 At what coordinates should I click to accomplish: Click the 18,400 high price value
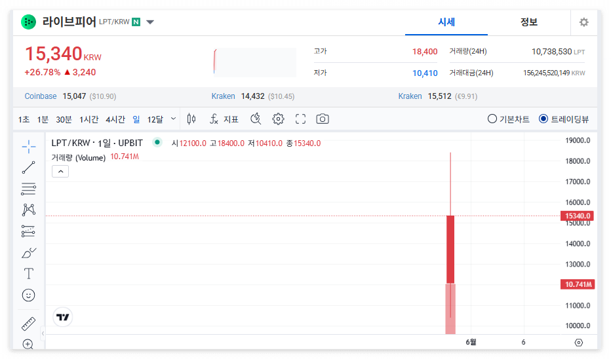click(425, 52)
